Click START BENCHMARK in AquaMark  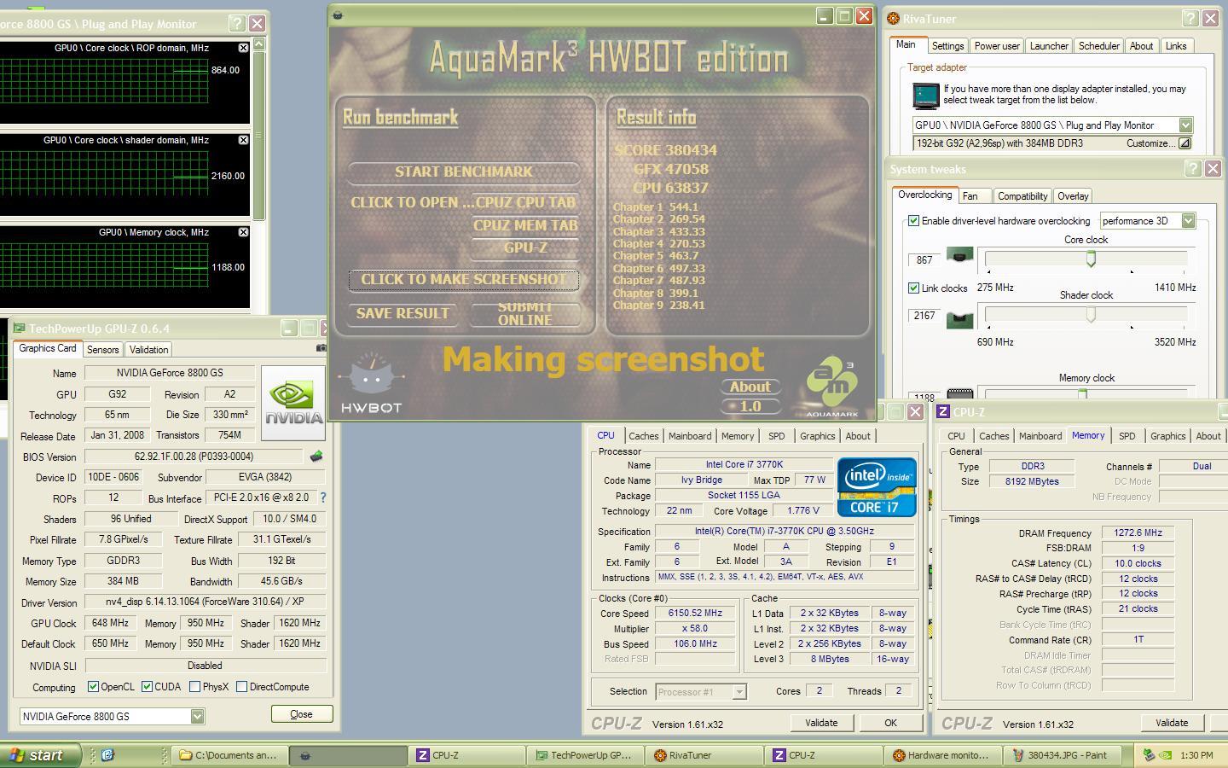click(464, 172)
